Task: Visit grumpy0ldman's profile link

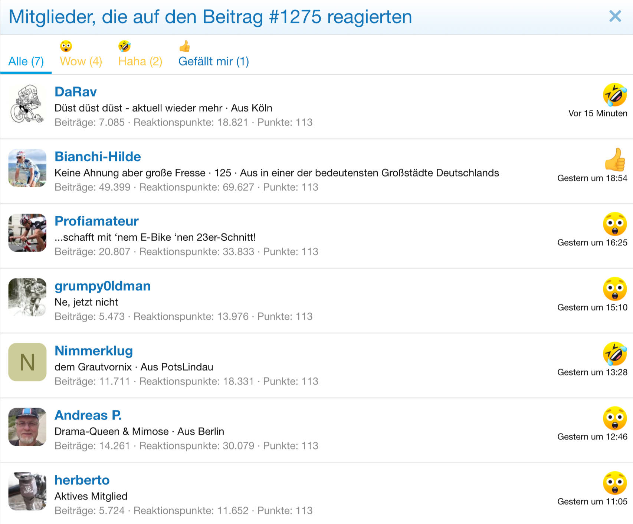Action: pos(102,286)
